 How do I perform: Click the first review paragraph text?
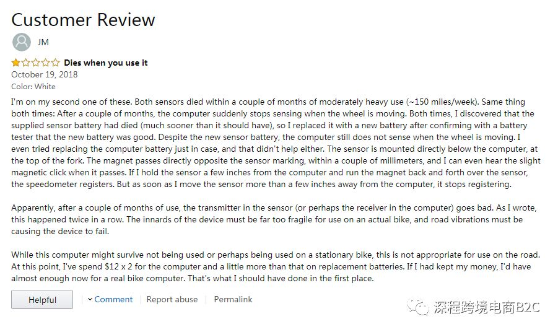tap(276, 143)
